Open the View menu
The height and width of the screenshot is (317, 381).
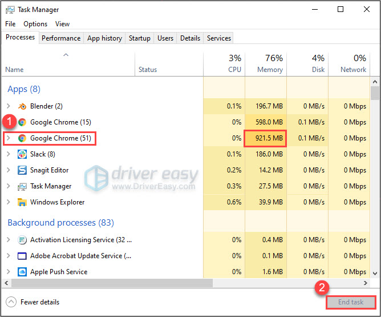pyautogui.click(x=62, y=24)
